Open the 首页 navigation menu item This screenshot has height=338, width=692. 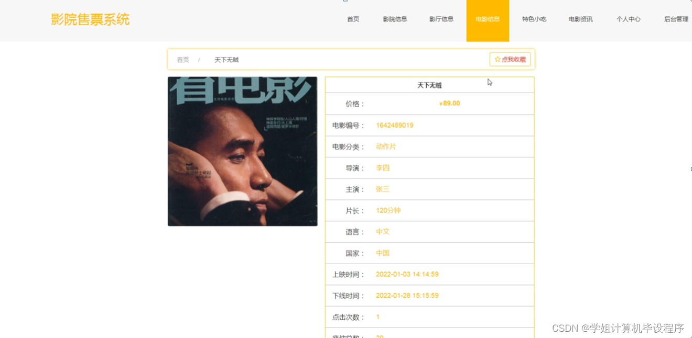(353, 19)
